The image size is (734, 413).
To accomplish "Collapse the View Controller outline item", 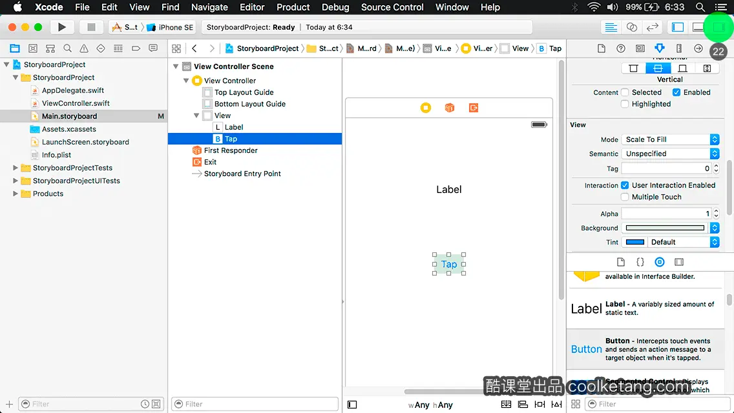I will [186, 81].
